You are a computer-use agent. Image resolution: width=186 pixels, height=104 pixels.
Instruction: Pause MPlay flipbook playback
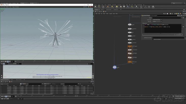[8, 62]
